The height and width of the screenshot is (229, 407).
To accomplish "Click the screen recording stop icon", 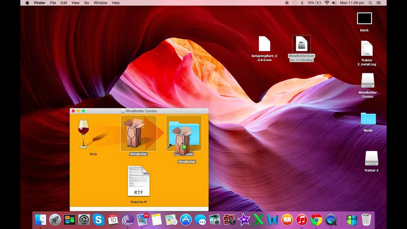I will [287, 3].
